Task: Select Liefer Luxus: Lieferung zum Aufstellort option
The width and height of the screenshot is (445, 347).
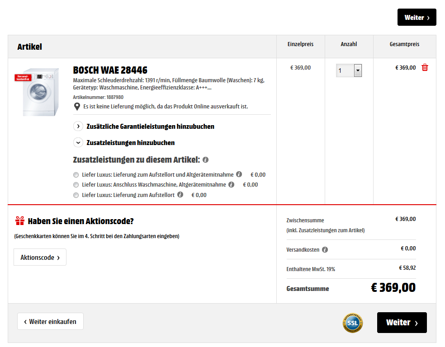Action: tap(76, 195)
